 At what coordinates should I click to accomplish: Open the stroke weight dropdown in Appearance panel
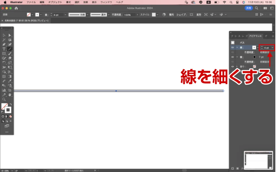tap(272, 48)
